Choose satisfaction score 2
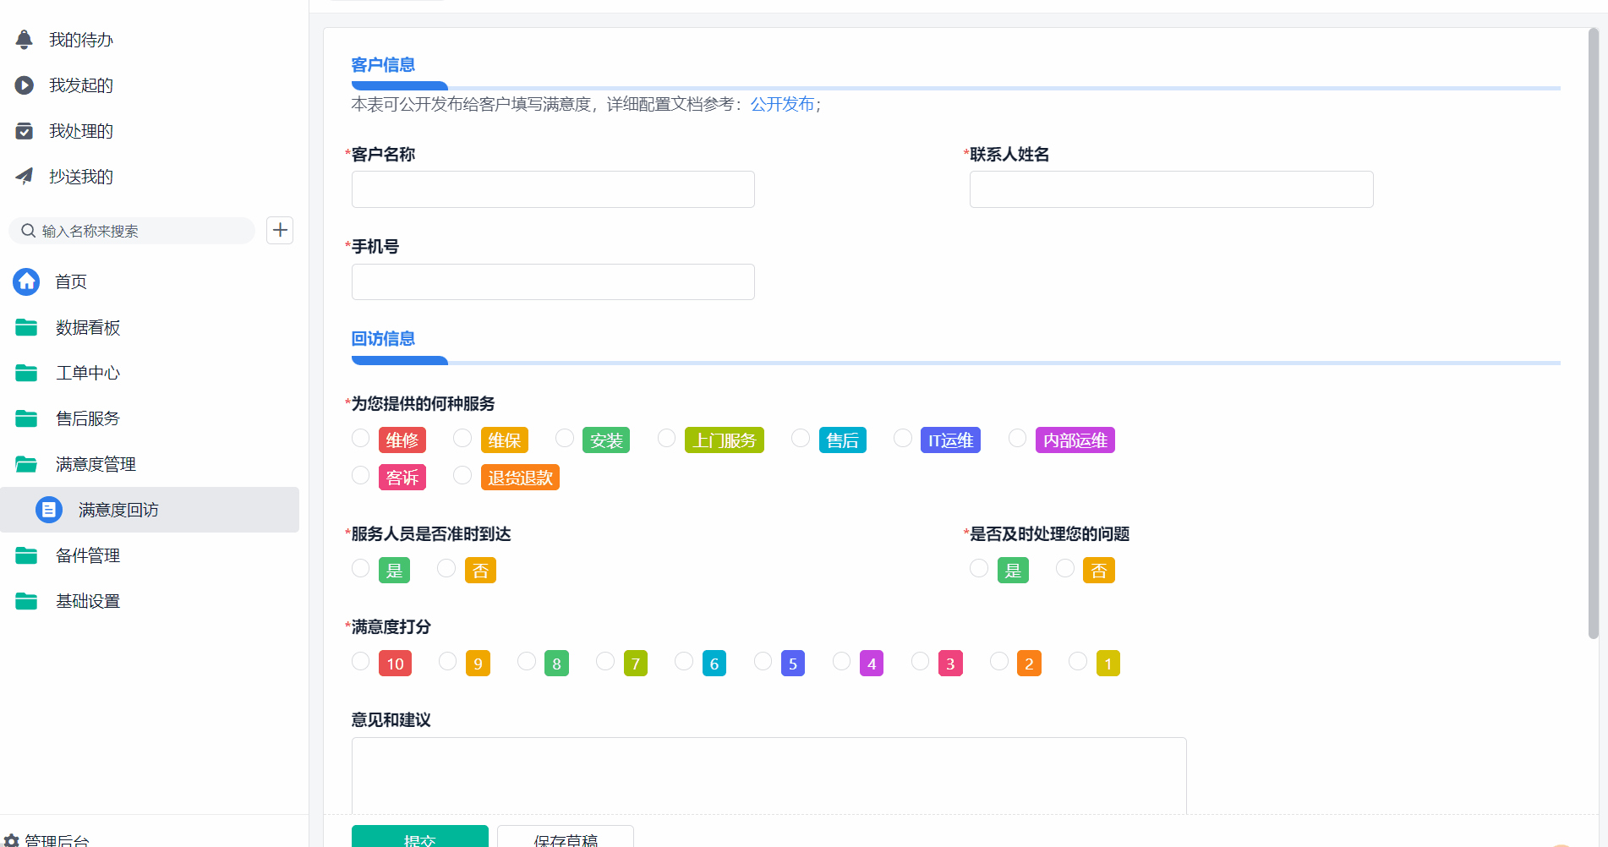The image size is (1608, 847). pyautogui.click(x=999, y=661)
